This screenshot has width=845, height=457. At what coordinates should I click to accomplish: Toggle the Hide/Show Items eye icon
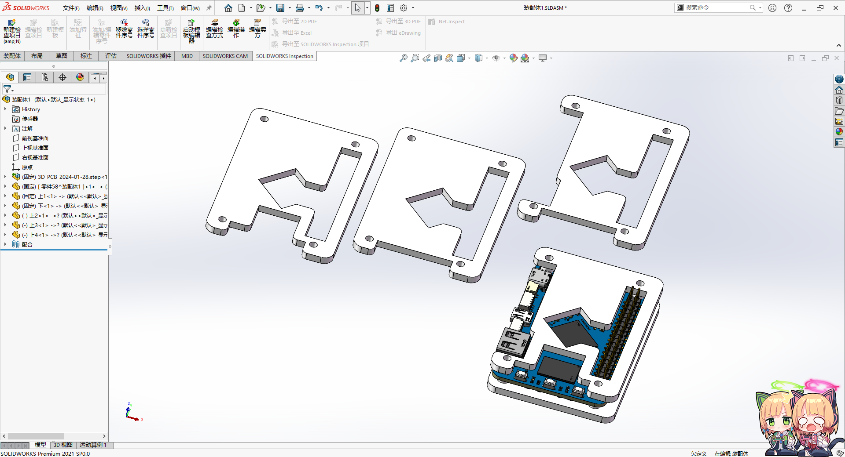click(x=496, y=58)
